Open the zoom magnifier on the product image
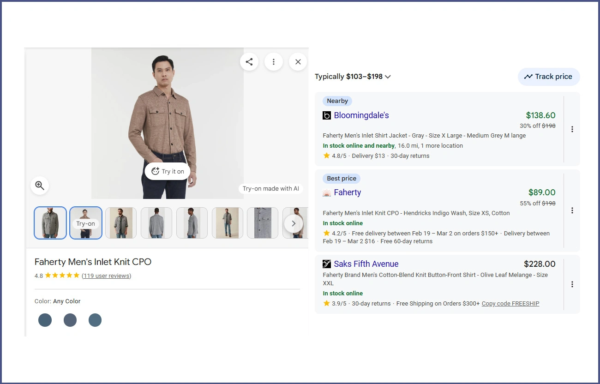600x384 pixels. pos(40,185)
